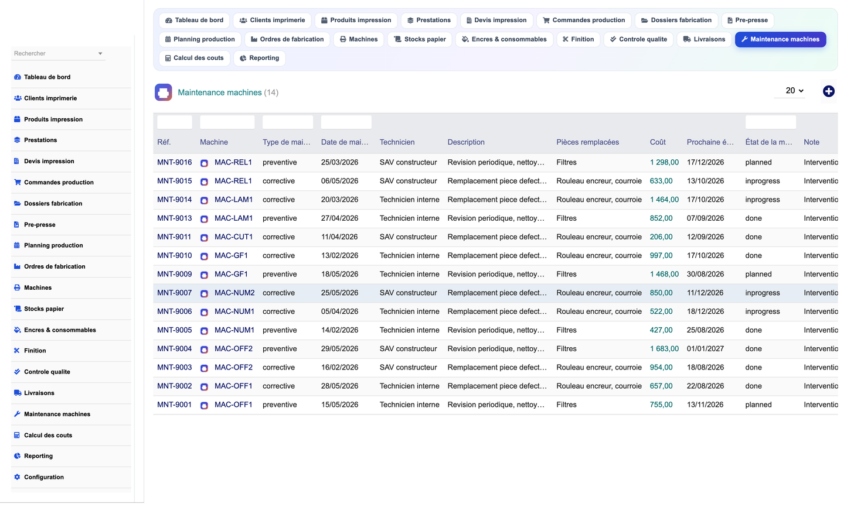Click the Finition sidebar scissors icon
Image resolution: width=847 pixels, height=524 pixels.
17,351
